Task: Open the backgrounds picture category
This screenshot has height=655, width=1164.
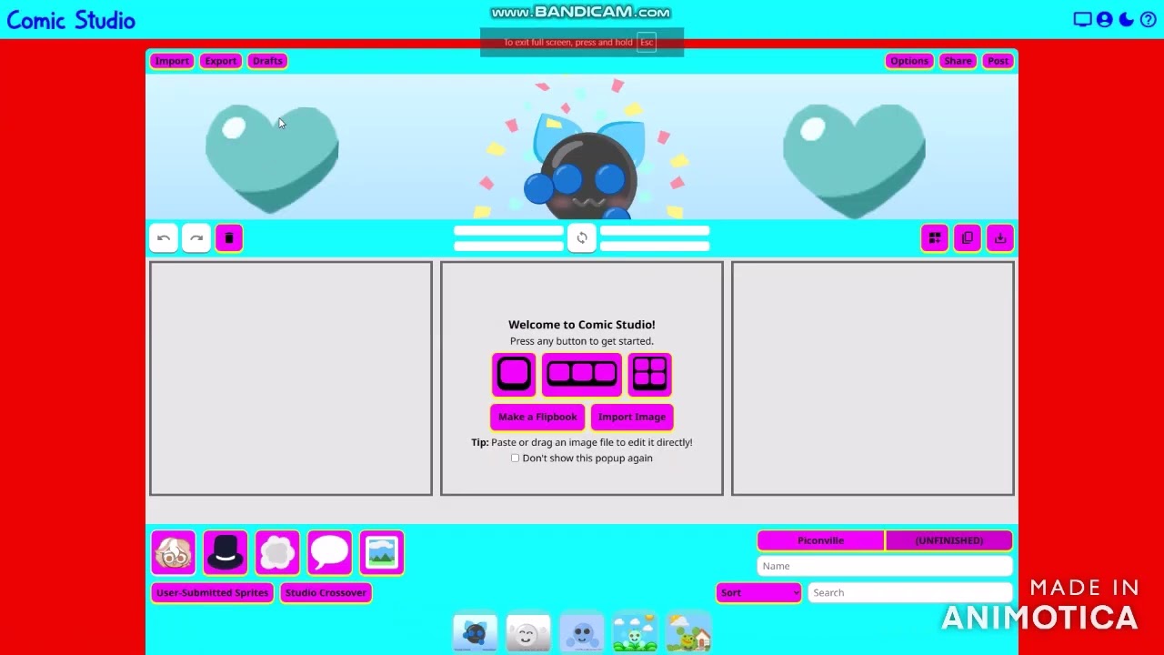Action: 382,553
